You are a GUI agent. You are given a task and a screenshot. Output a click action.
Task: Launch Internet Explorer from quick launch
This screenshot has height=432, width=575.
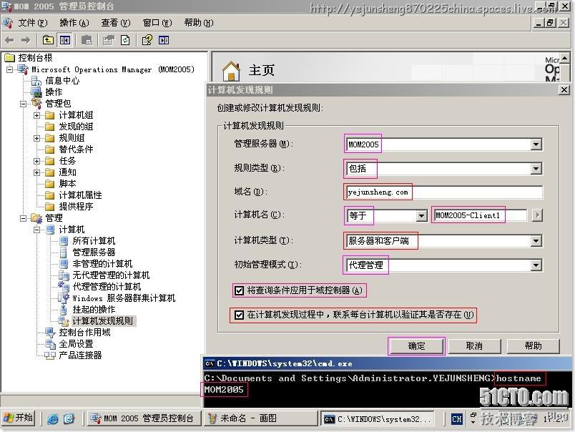pyautogui.click(x=53, y=418)
